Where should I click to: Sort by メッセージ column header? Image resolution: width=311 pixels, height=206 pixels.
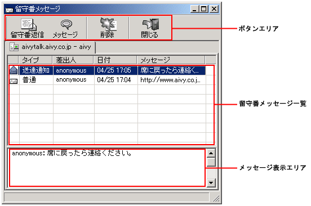[171, 60]
